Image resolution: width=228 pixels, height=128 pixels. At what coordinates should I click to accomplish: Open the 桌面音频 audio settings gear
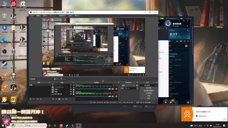[x=116, y=96]
